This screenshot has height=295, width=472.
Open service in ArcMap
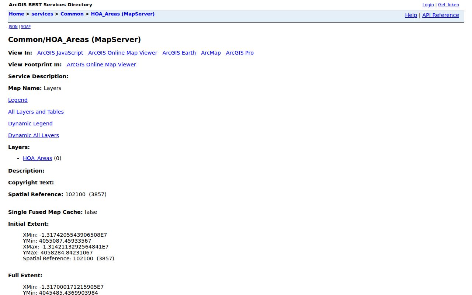pos(211,53)
